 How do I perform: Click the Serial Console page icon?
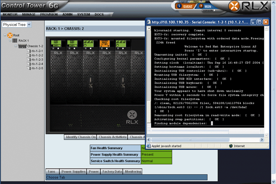click(x=149, y=22)
